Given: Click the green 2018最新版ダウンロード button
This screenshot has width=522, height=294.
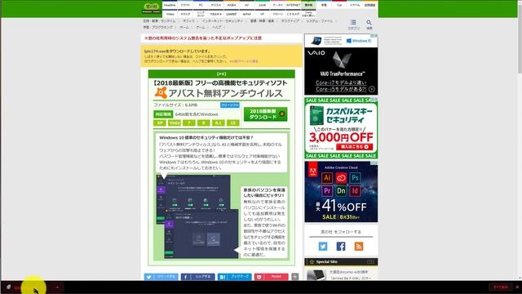Looking at the screenshot, I should pos(265,114).
